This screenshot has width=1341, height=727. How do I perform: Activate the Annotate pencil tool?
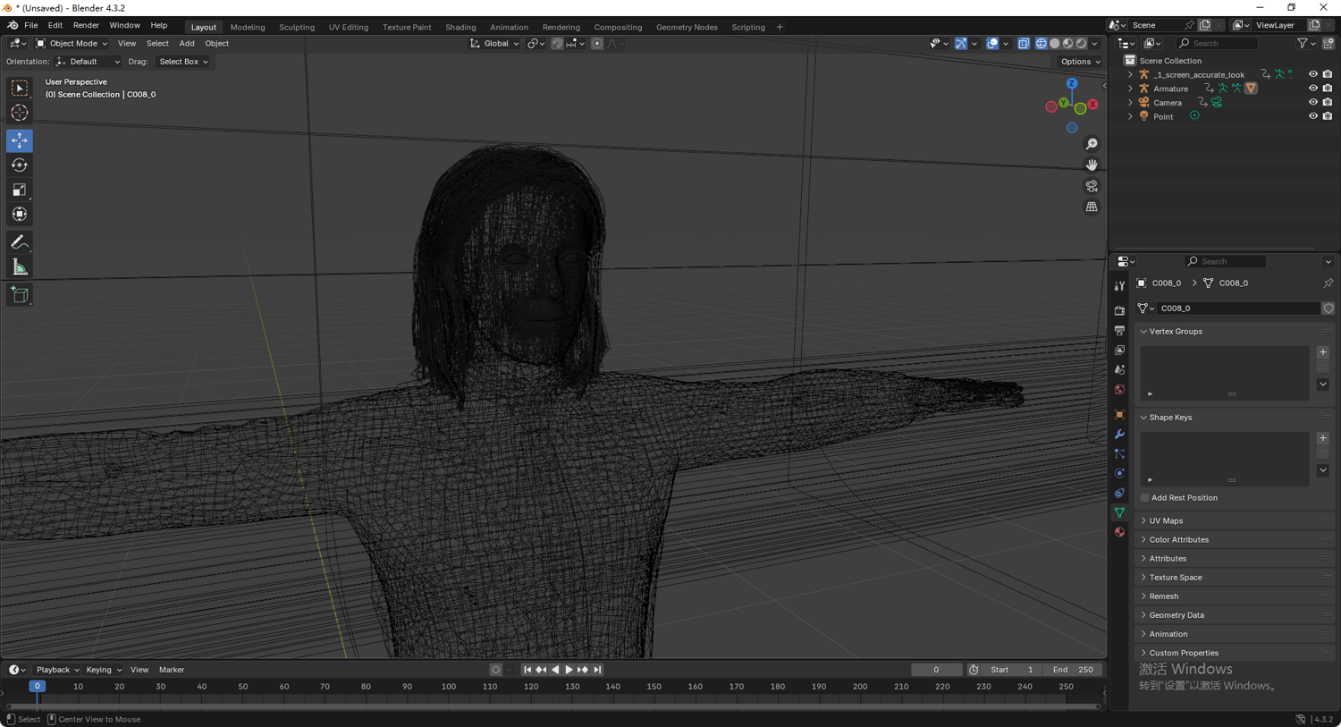coord(19,242)
